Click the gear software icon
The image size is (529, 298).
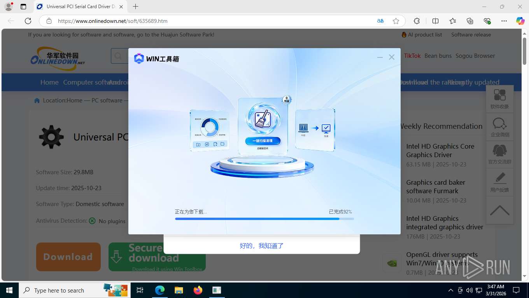tap(51, 137)
